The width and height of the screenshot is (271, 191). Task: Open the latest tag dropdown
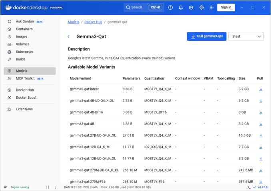click(246, 36)
